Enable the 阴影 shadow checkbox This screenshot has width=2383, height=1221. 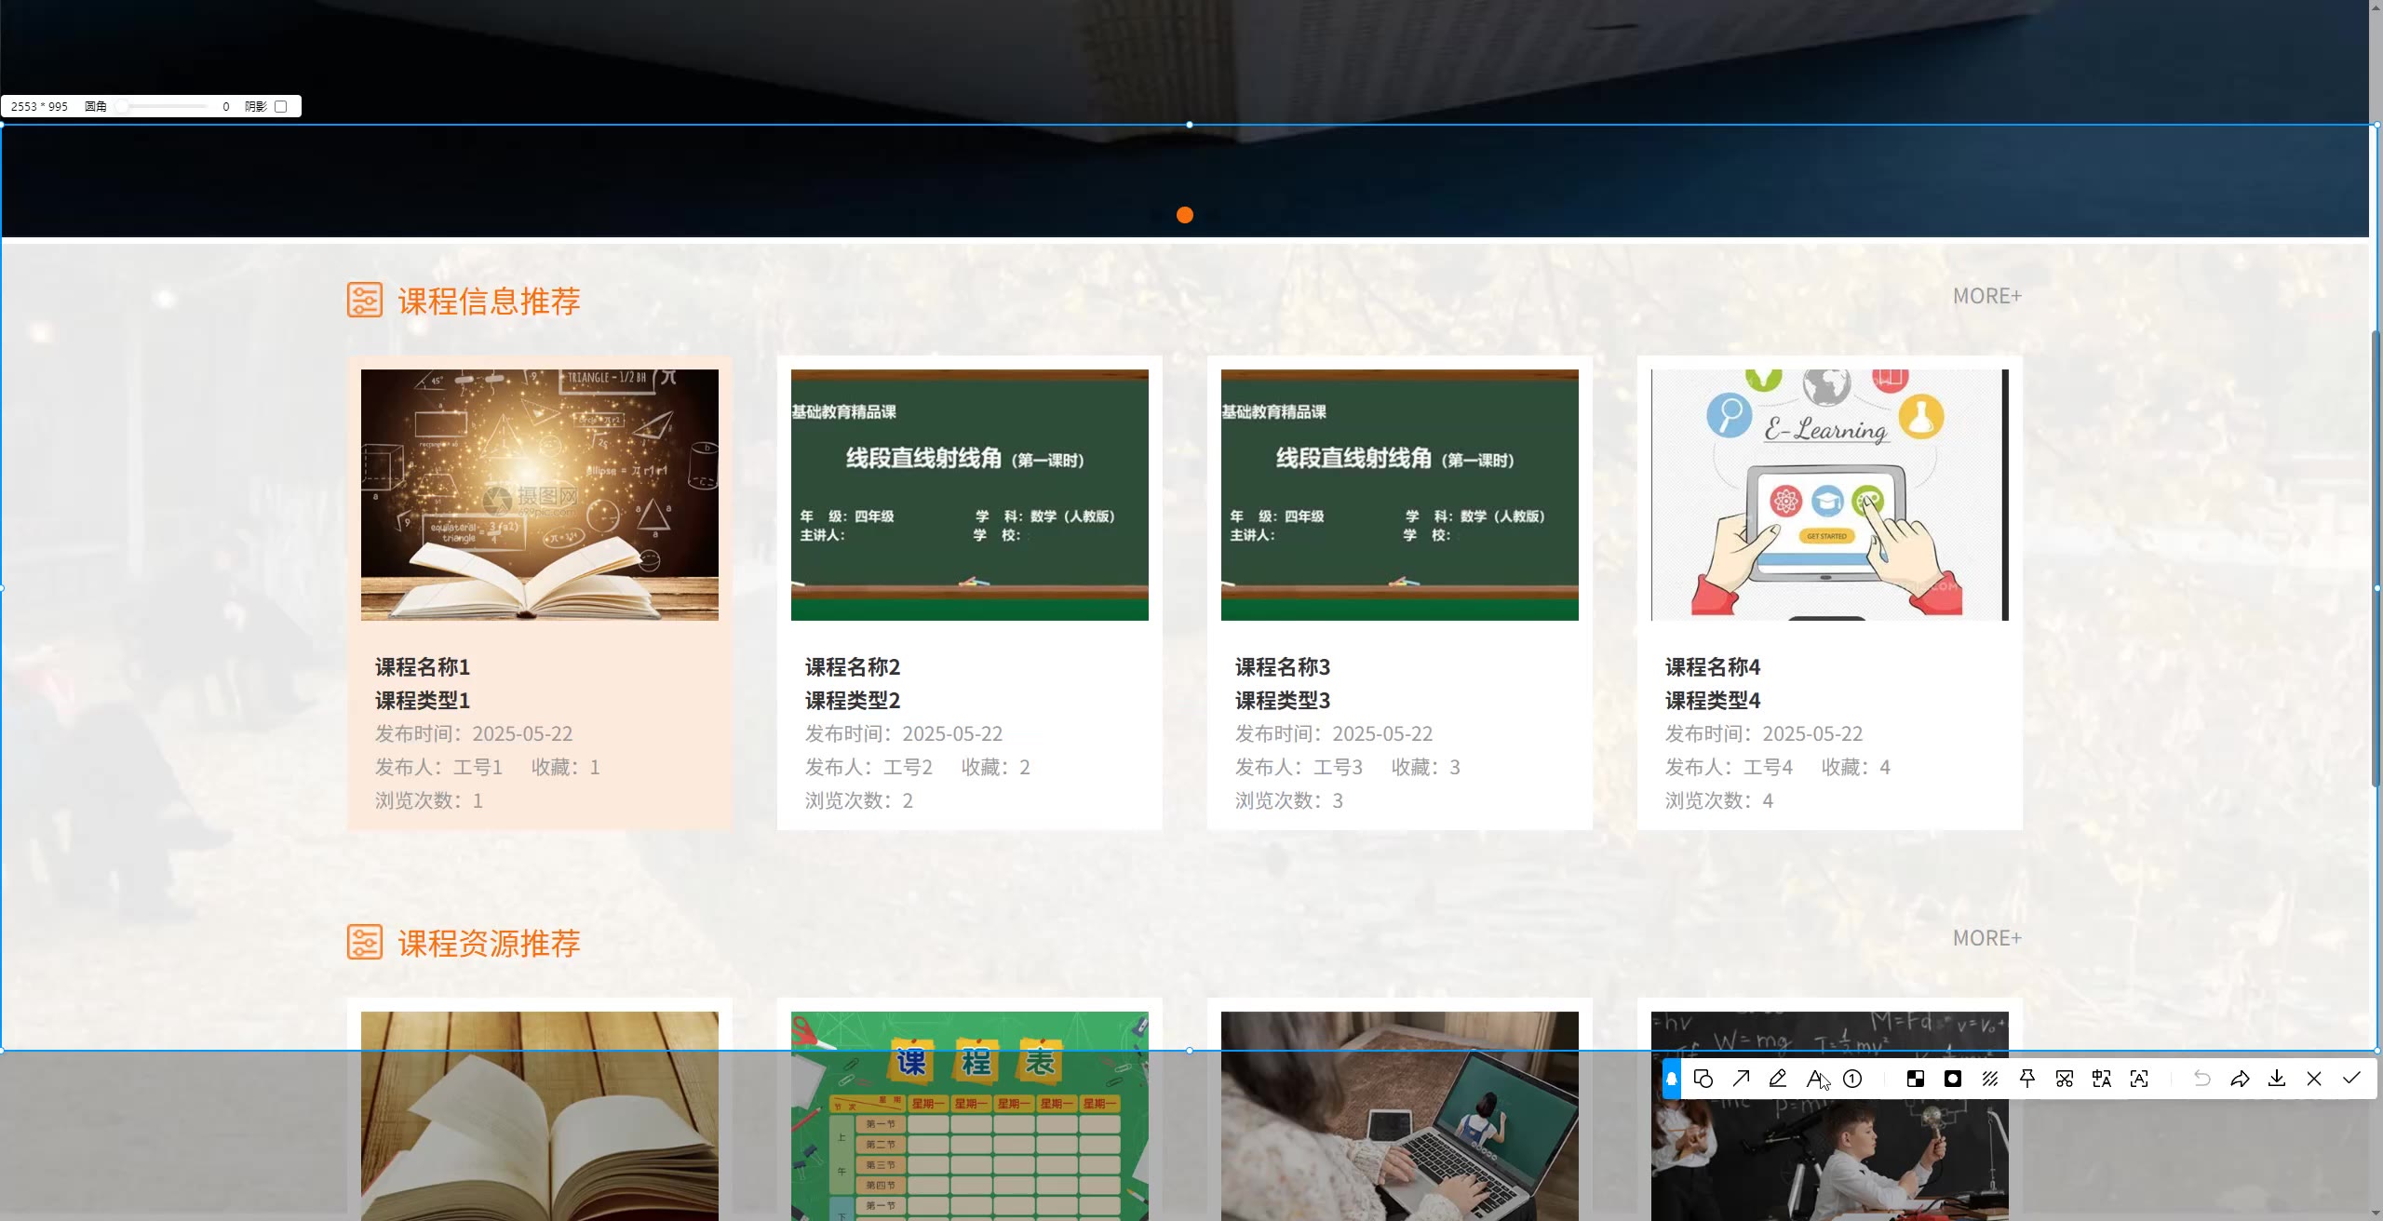(x=280, y=106)
